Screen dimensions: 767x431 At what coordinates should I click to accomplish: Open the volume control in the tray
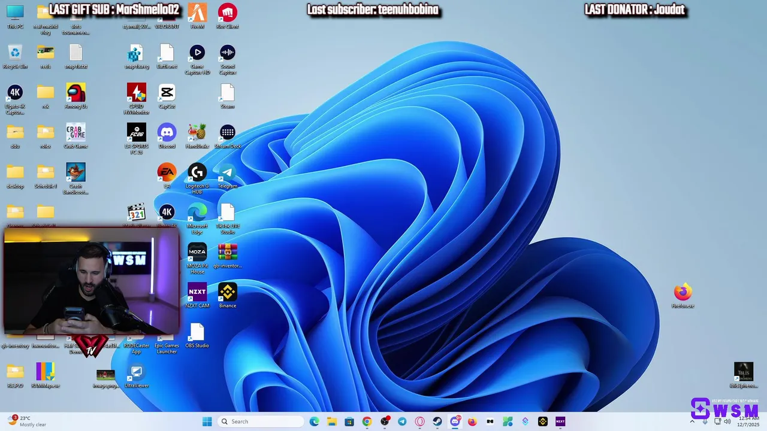point(727,421)
